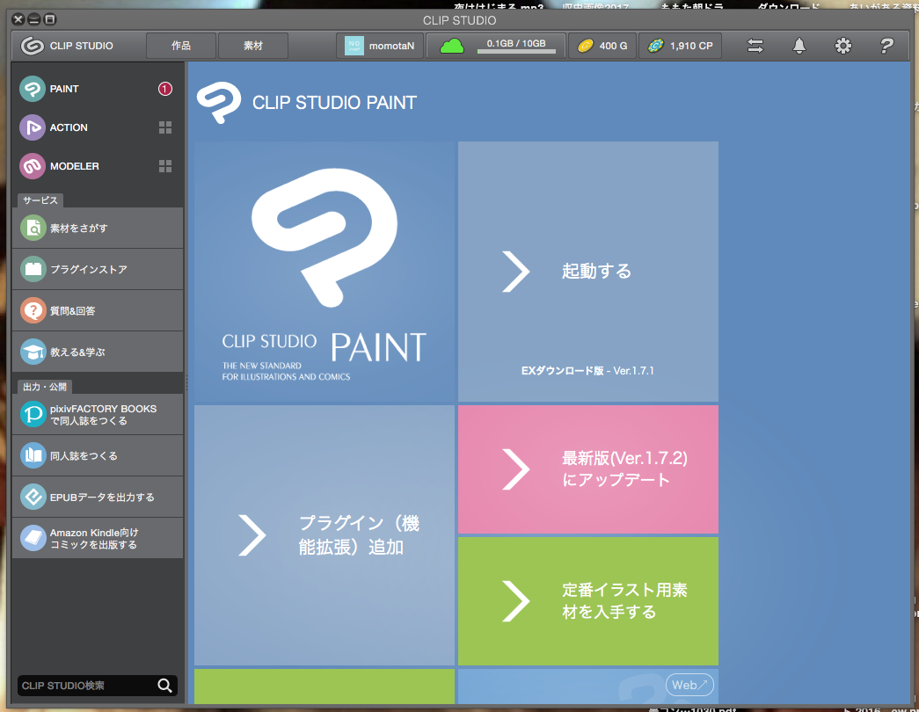Launch PAINT with 起動する button
919x712 pixels.
(x=587, y=272)
